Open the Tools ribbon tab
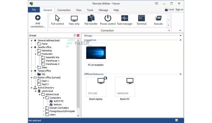 tap(90, 10)
